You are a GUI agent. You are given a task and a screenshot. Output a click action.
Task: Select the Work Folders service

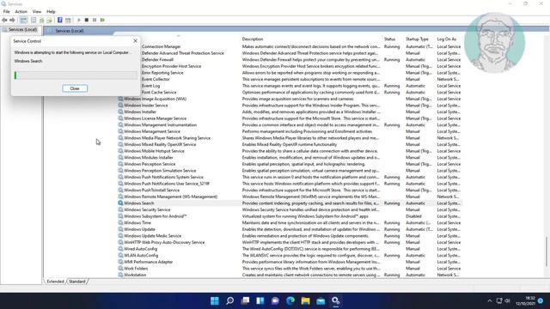(290, 269)
